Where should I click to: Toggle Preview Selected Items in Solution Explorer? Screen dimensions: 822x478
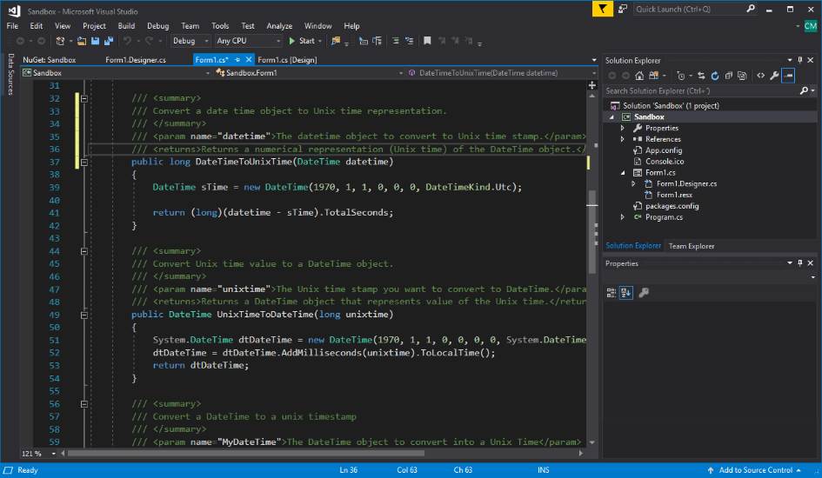click(x=788, y=76)
